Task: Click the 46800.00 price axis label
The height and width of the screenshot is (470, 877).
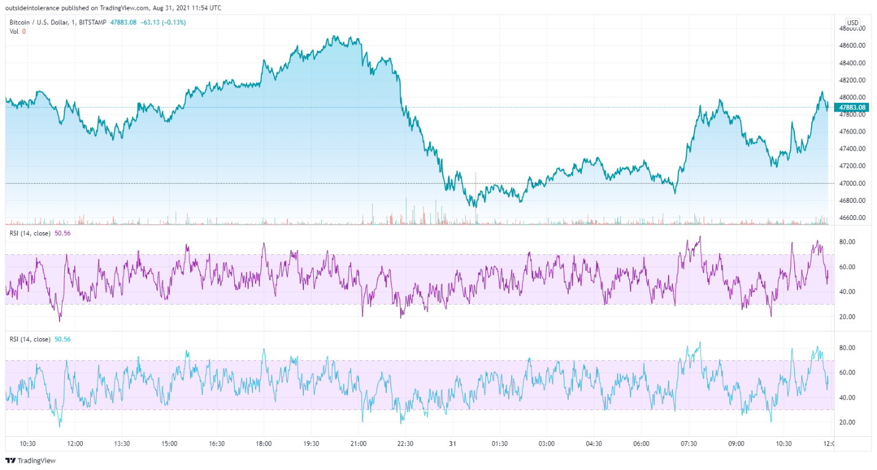Action: 852,200
